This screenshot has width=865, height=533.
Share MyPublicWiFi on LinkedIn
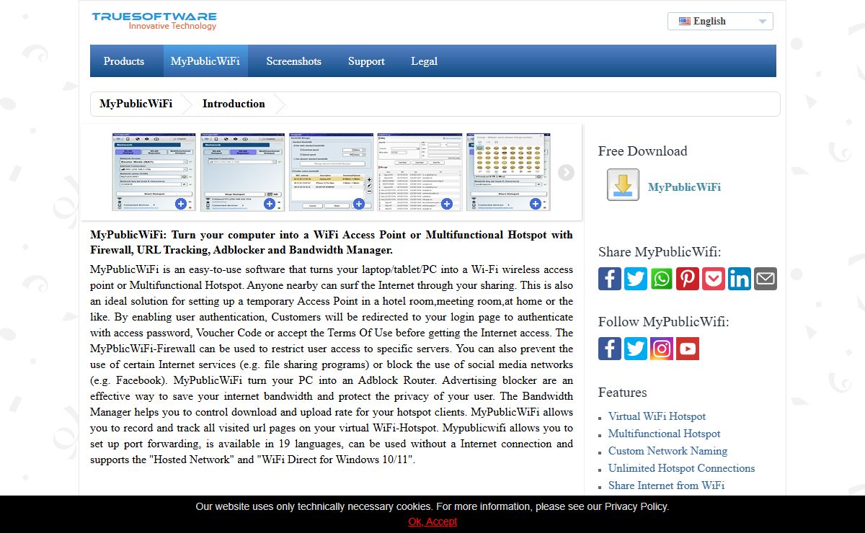[740, 278]
